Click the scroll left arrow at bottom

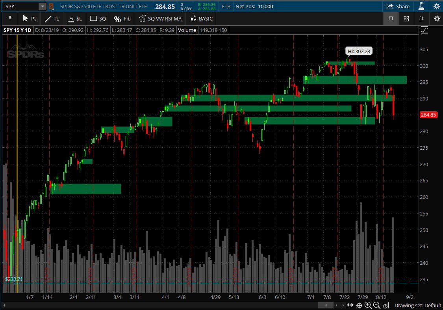[x=336, y=305]
